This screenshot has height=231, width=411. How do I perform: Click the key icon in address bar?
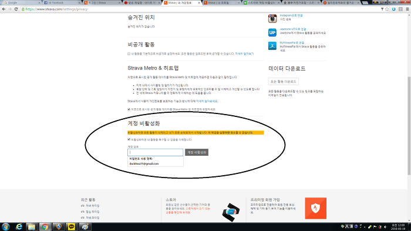tap(382, 9)
